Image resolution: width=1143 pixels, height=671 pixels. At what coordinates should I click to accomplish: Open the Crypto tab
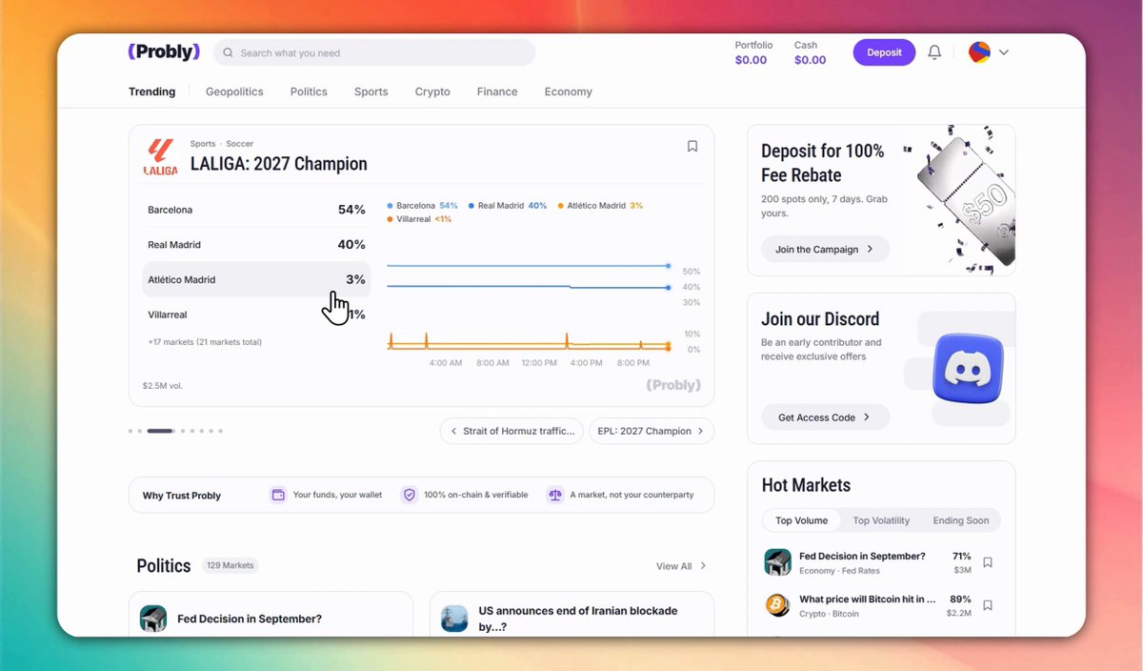(432, 91)
